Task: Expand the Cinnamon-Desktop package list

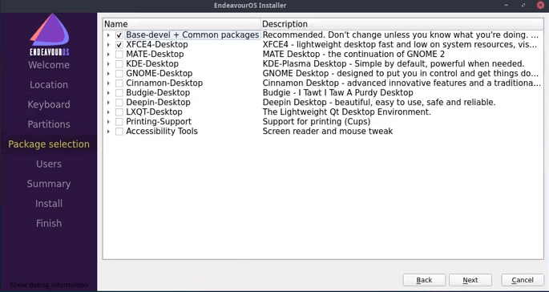Action: coord(108,83)
